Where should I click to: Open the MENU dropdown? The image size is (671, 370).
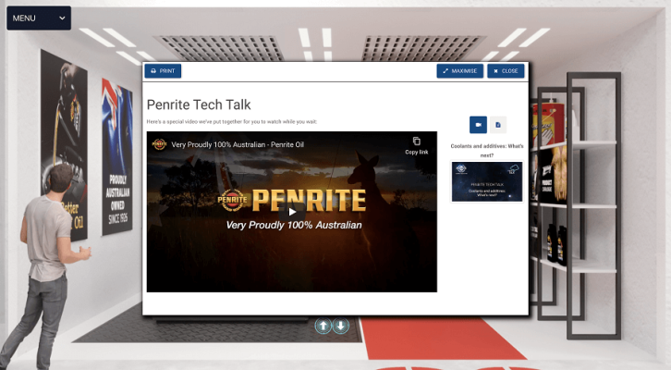coord(39,18)
